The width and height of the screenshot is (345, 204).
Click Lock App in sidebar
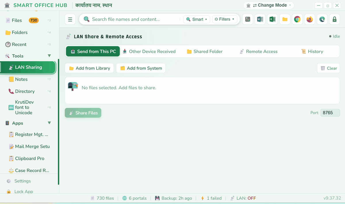click(x=28, y=191)
